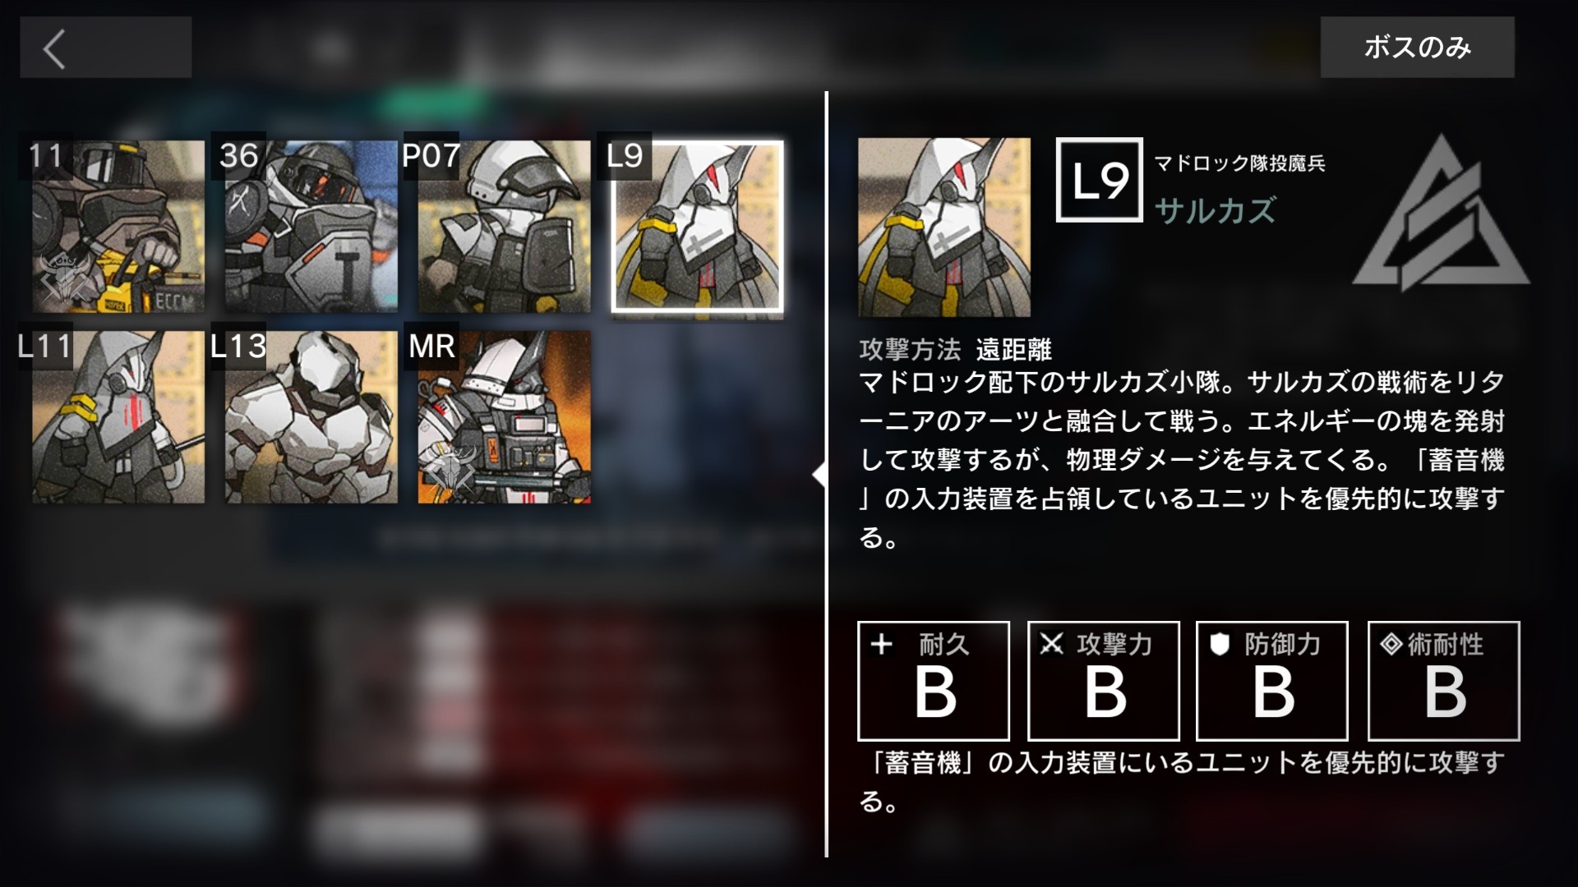Screen dimensions: 1578x887
Task: Go back using the left arrow button
Action: [x=105, y=48]
